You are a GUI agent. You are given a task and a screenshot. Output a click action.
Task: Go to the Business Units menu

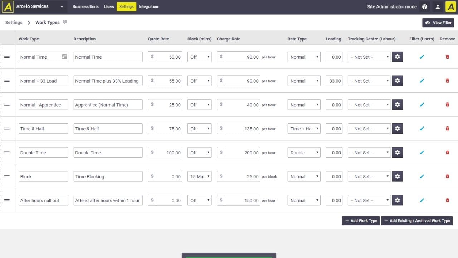[86, 7]
